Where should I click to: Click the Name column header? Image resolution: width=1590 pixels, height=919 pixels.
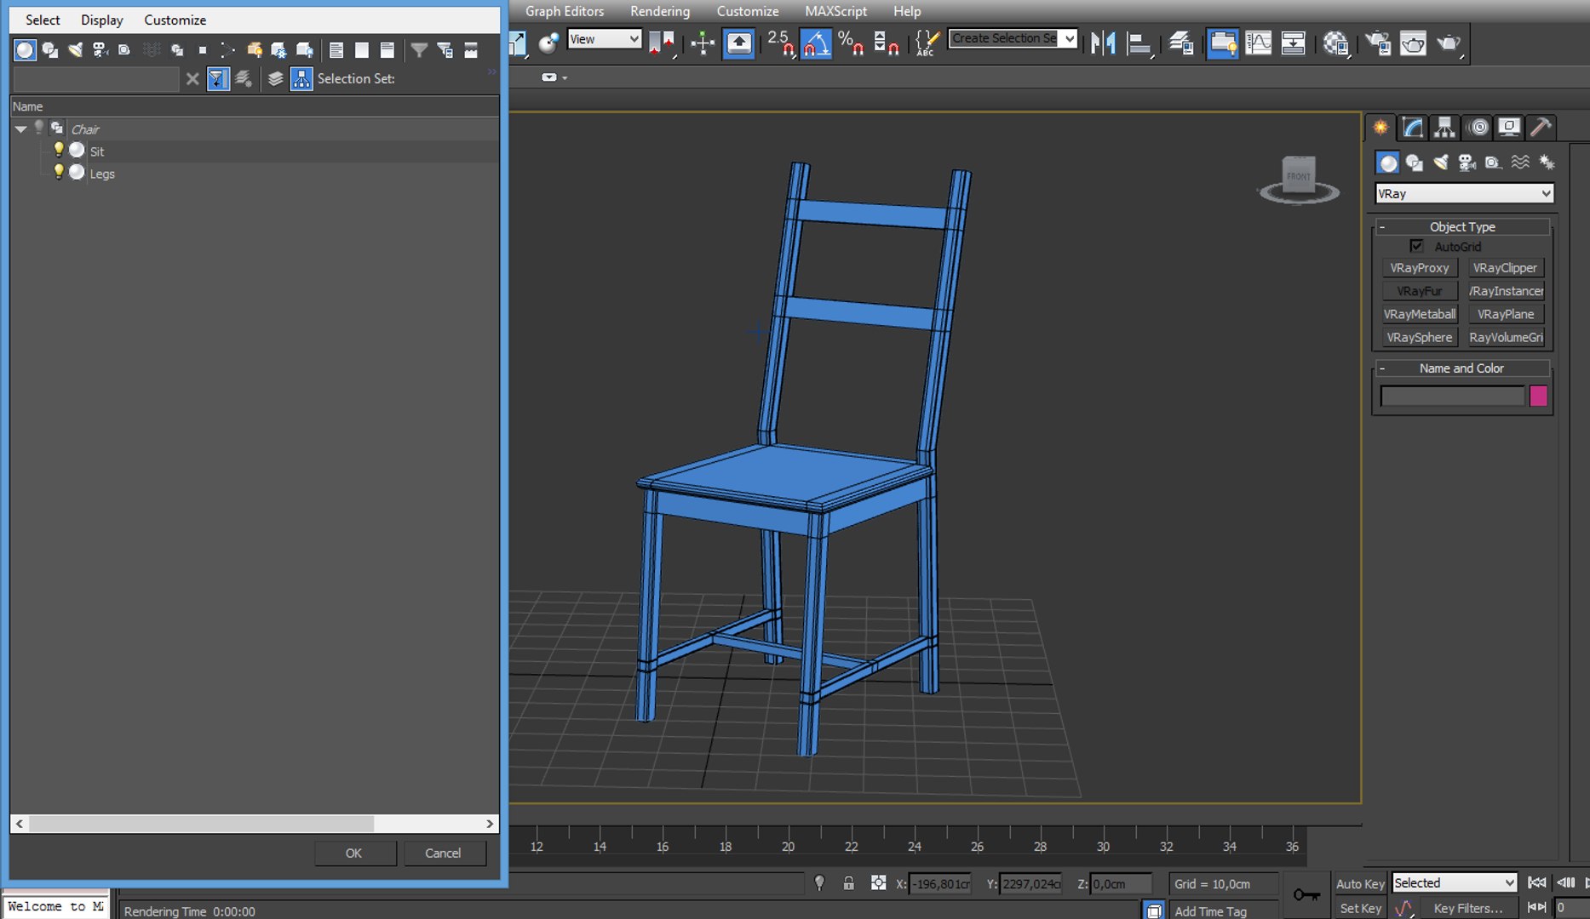(255, 106)
